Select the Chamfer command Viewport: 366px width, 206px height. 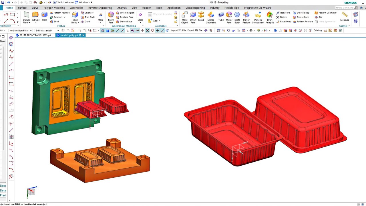coord(87,13)
